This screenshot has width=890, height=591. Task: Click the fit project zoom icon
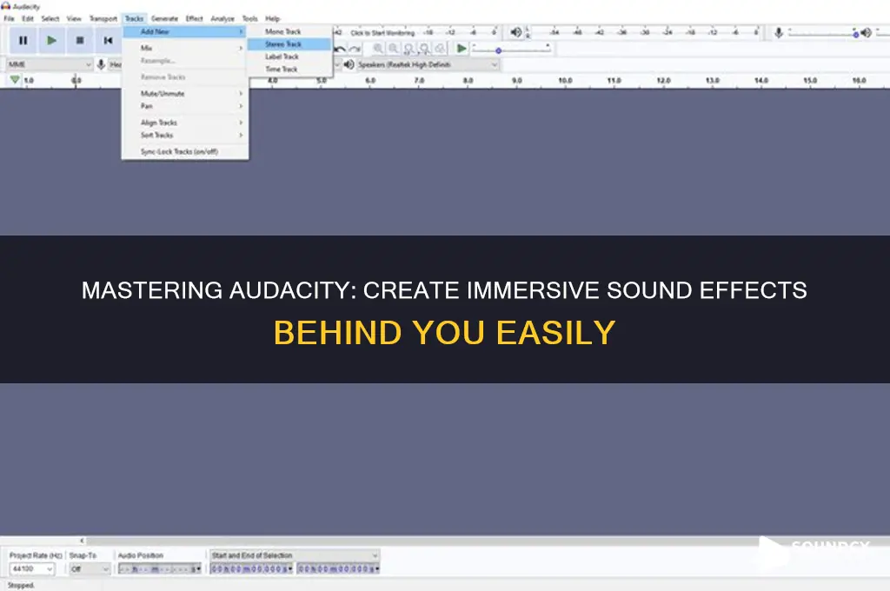tap(424, 49)
